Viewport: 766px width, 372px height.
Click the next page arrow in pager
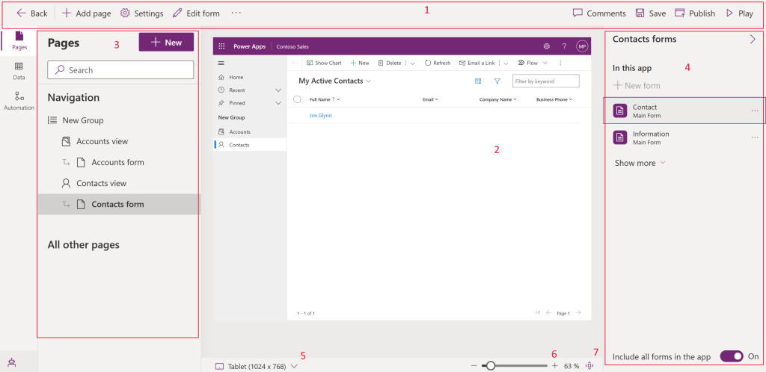click(x=578, y=313)
